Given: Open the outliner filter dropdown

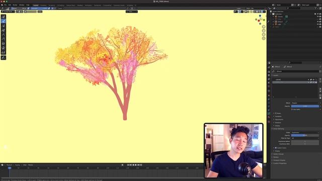Looking at the screenshot, I should tap(316, 8).
